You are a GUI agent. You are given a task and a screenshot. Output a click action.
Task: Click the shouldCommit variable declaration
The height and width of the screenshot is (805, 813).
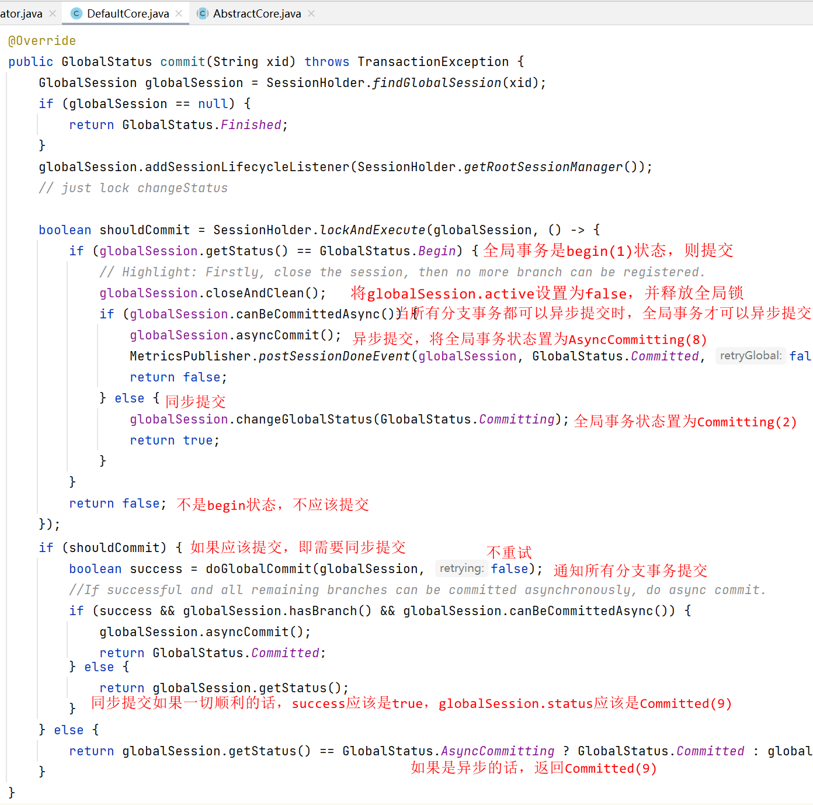point(145,230)
